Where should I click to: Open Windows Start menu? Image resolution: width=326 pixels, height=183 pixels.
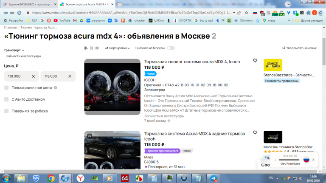point(6,178)
